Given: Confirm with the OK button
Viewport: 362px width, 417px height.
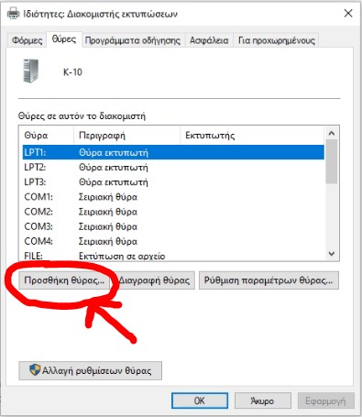Looking at the screenshot, I should click(x=200, y=401).
